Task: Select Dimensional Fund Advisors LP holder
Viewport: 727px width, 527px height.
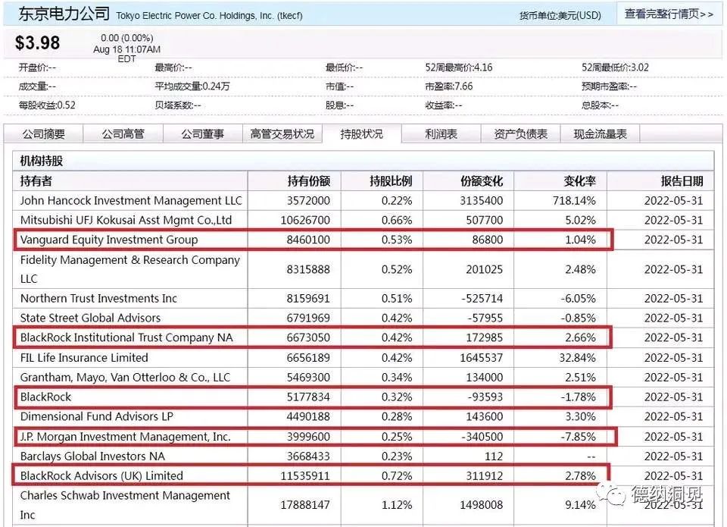Action: point(96,416)
